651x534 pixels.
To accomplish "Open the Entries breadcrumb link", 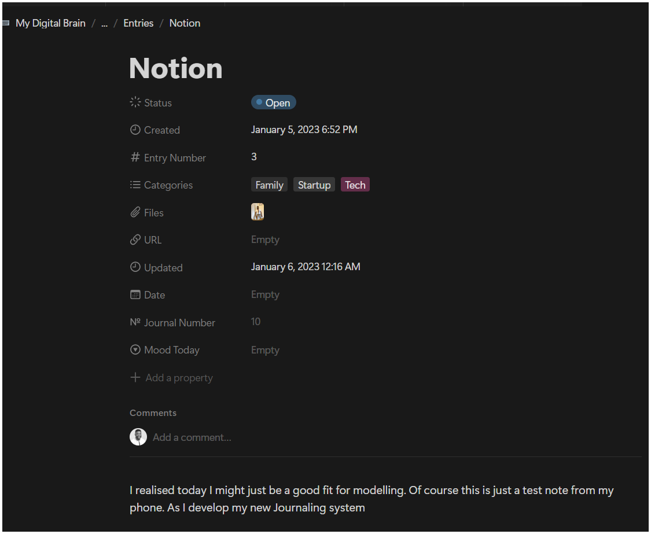I will [139, 23].
